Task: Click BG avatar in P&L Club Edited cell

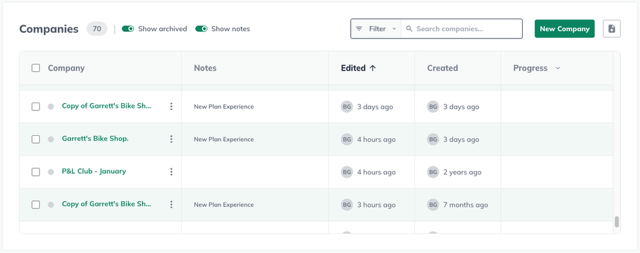Action: tap(347, 172)
